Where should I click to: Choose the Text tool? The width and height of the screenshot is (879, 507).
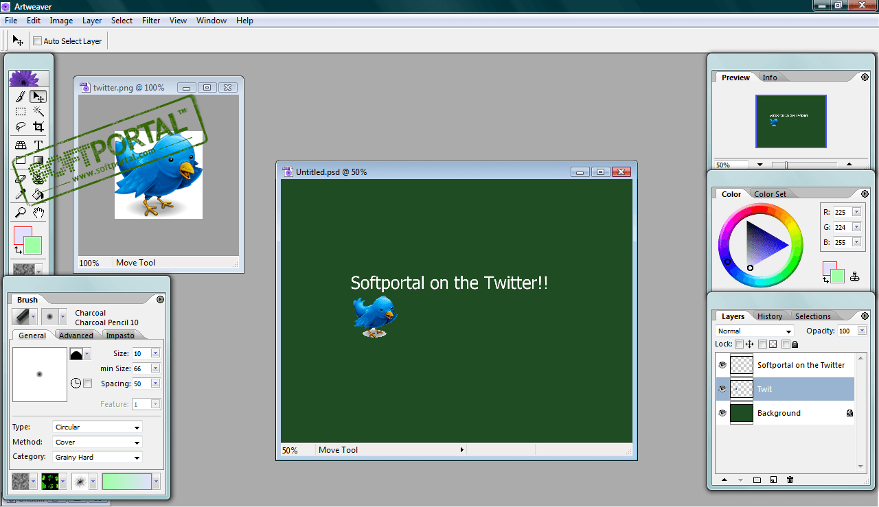38,145
